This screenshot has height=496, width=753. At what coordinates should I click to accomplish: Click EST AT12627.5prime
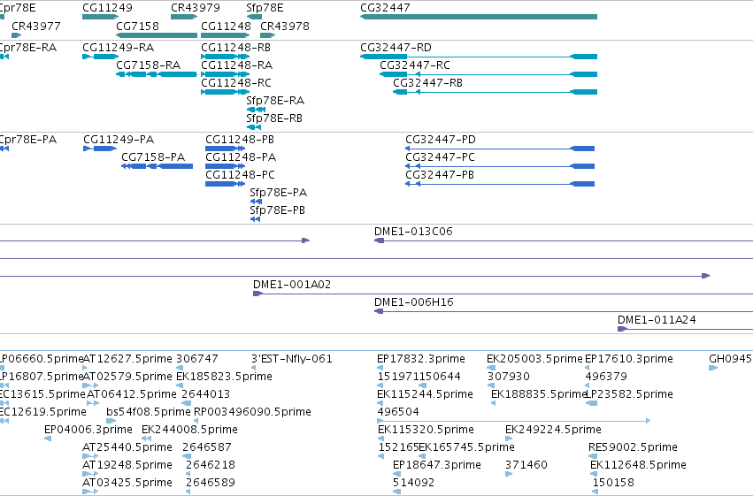click(85, 369)
